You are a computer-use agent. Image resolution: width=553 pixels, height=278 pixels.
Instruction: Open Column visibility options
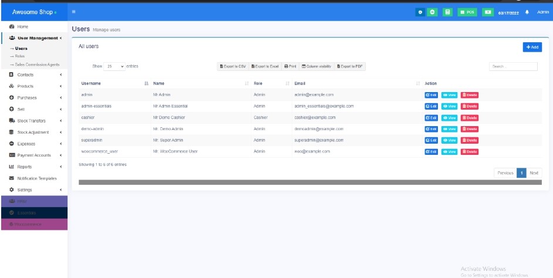(316, 66)
